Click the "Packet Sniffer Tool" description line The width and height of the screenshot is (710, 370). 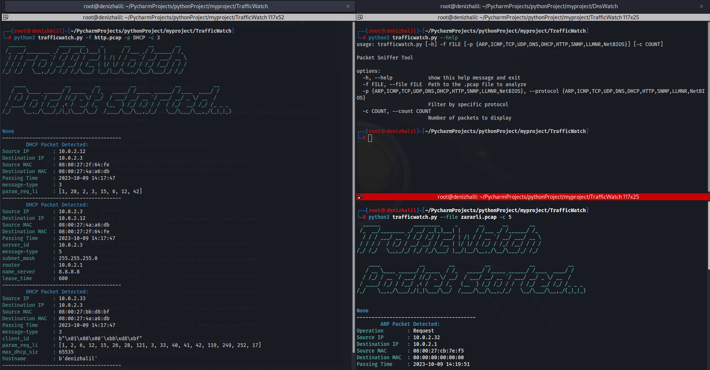pyautogui.click(x=385, y=58)
